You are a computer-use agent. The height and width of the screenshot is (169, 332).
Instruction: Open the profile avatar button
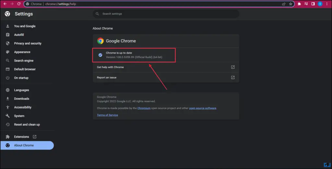coord(320,4)
